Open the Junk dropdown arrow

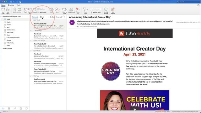[59, 9]
